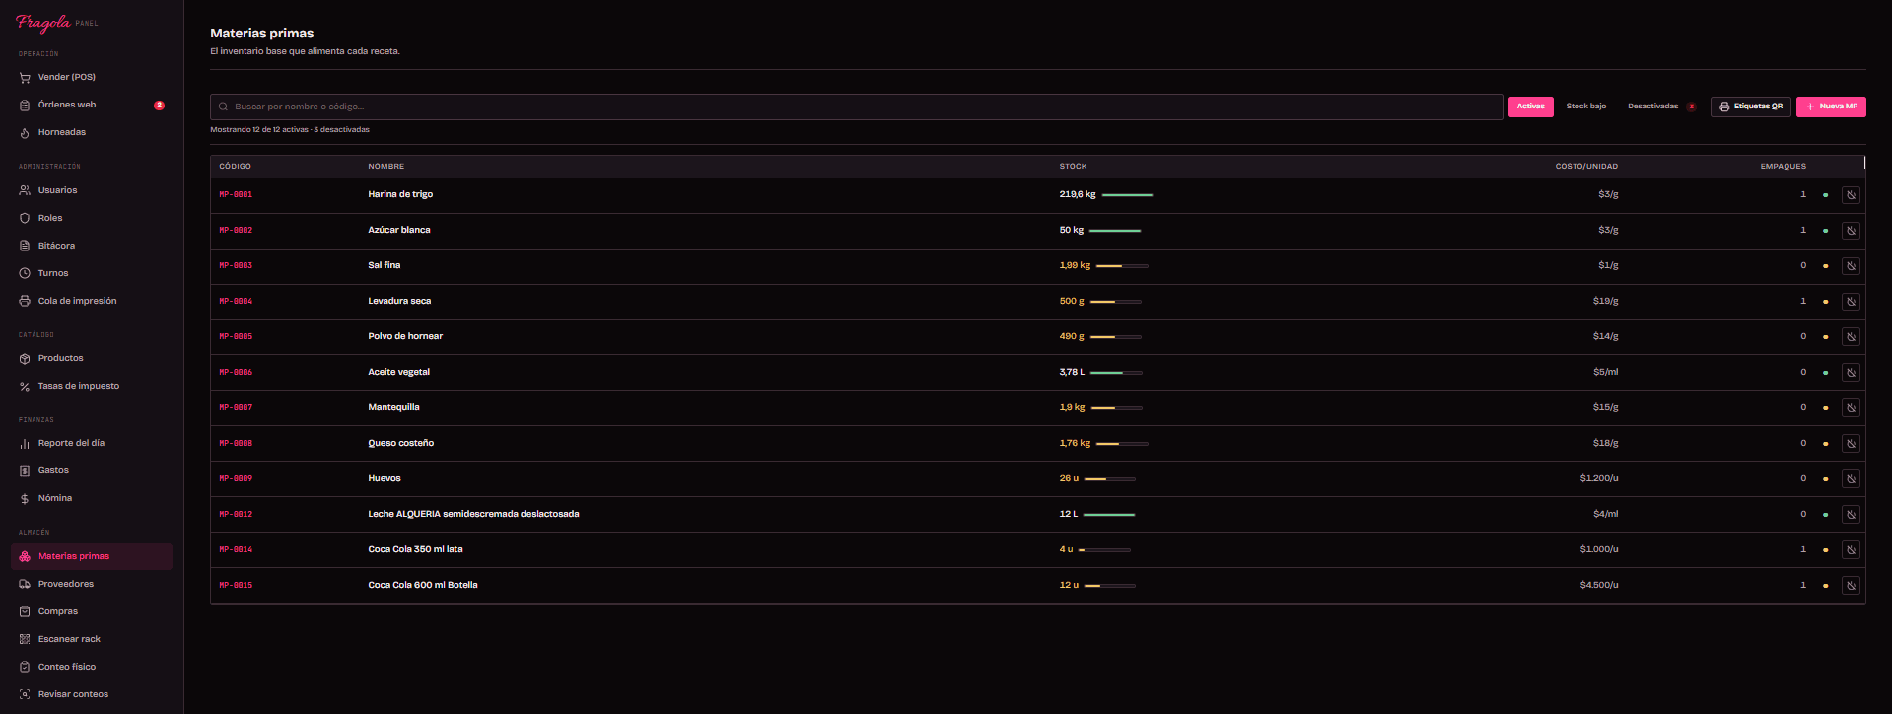Open the Harina de trigo name
This screenshot has width=1892, height=714.
tap(400, 194)
